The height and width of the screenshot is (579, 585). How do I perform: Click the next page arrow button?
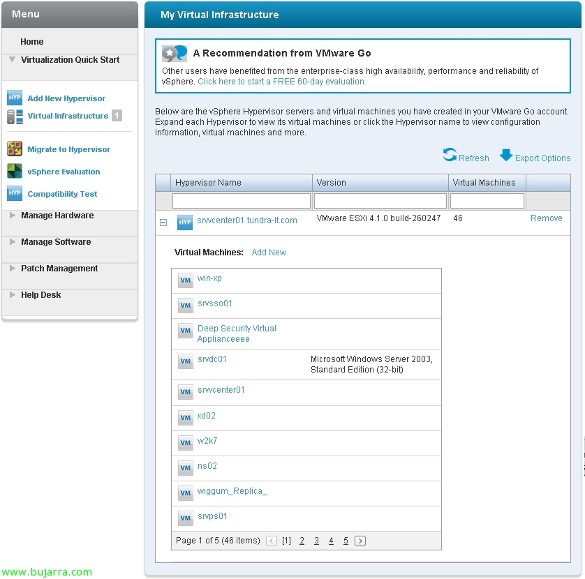pyautogui.click(x=360, y=541)
